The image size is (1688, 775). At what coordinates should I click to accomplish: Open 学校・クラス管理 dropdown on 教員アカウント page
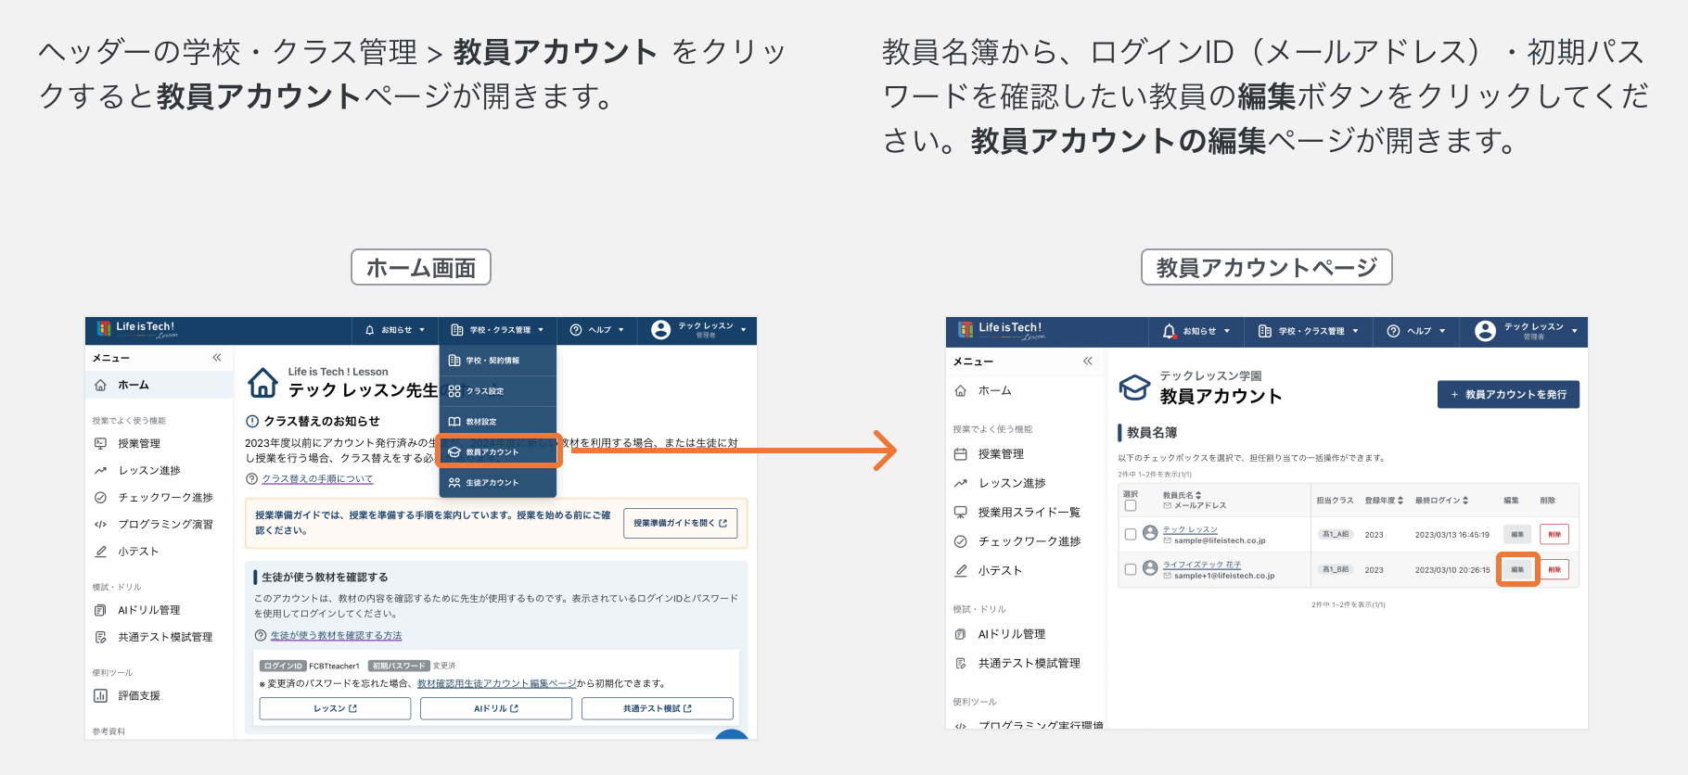pyautogui.click(x=1309, y=331)
